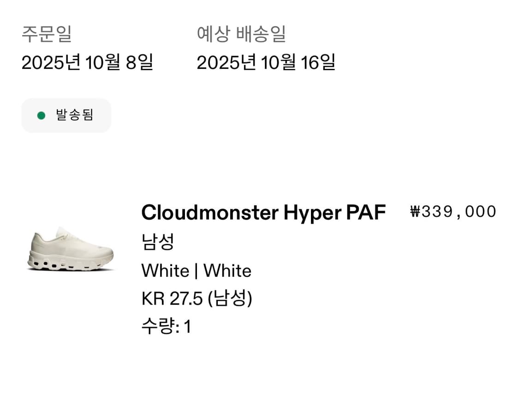Select the order date 2025년 10월 8일
The width and height of the screenshot is (519, 407).
coord(87,62)
